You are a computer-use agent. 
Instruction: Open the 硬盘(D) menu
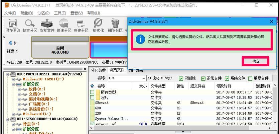(27, 13)
